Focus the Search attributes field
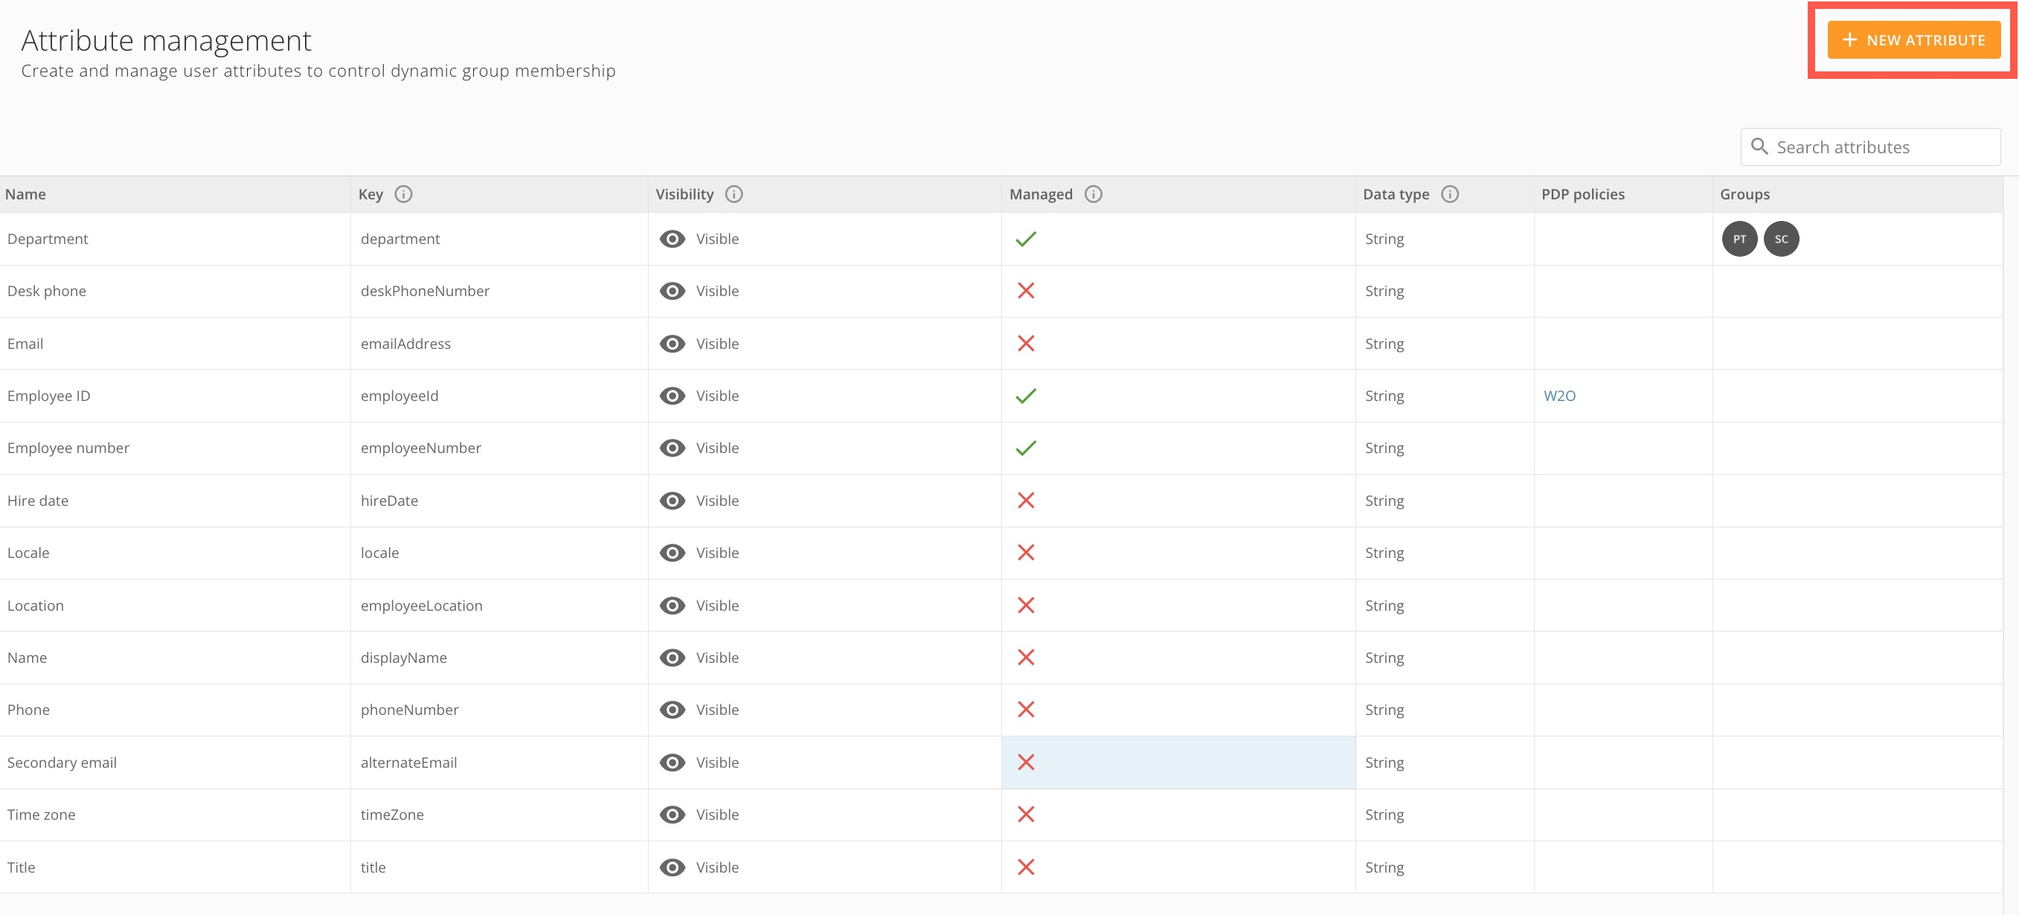Image resolution: width=2019 pixels, height=915 pixels. [x=1881, y=147]
